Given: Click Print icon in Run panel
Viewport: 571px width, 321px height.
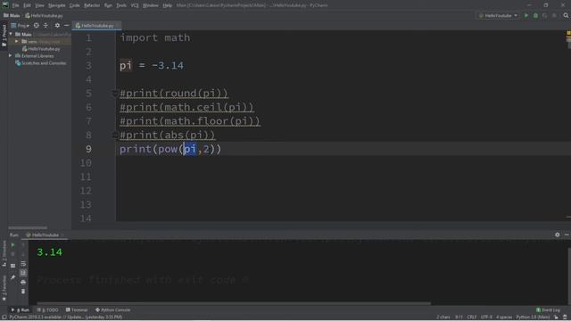Looking at the screenshot, I should tap(23, 282).
